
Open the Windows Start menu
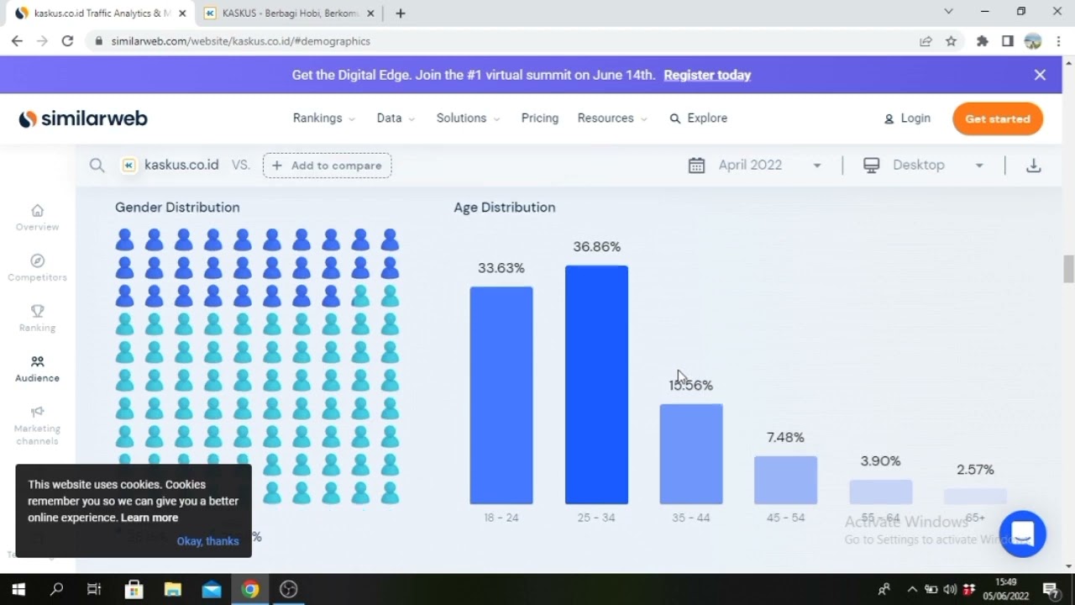[18, 589]
